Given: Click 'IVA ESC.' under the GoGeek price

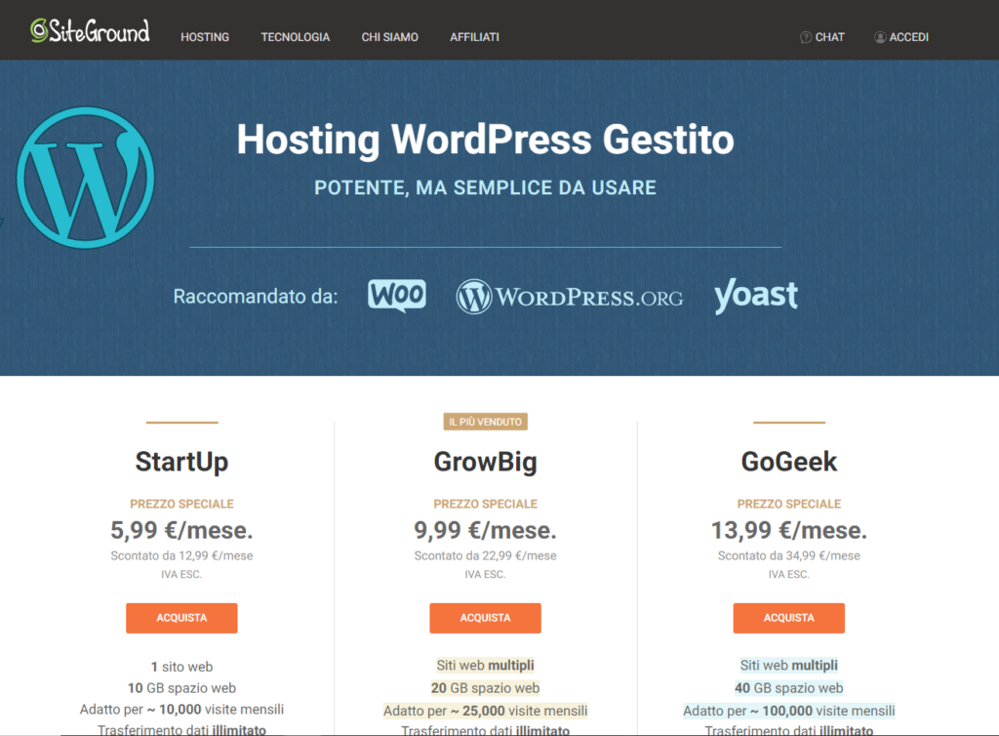Looking at the screenshot, I should tap(788, 574).
